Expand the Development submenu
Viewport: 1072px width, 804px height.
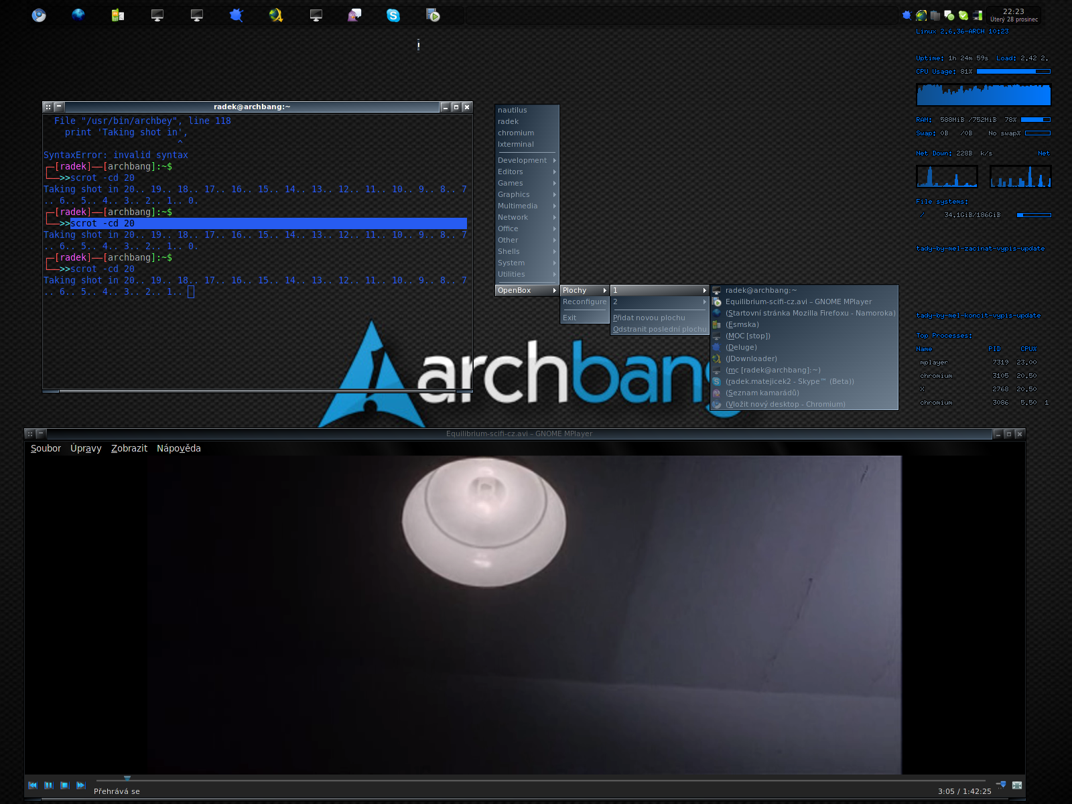(527, 160)
